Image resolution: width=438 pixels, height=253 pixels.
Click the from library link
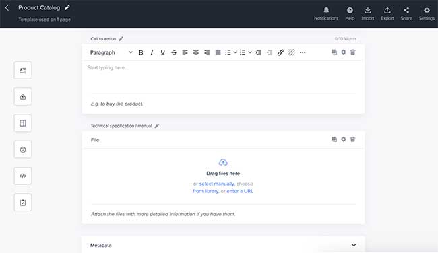point(206,191)
